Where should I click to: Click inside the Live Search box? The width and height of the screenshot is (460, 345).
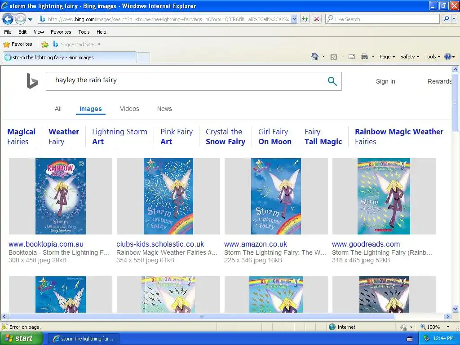click(383, 19)
